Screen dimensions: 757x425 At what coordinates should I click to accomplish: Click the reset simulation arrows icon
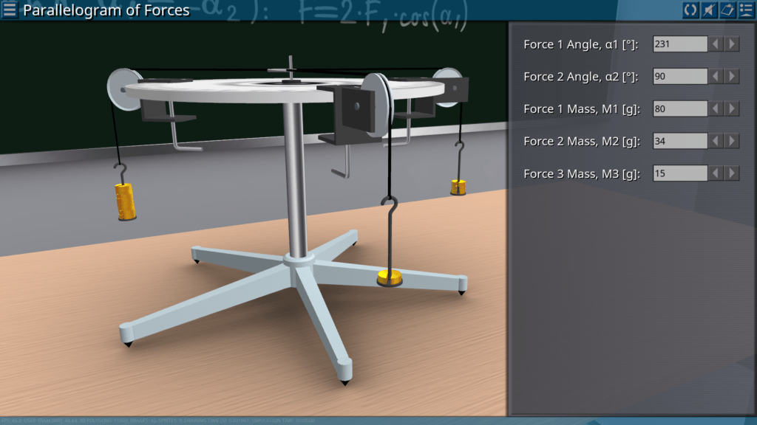pyautogui.click(x=690, y=10)
